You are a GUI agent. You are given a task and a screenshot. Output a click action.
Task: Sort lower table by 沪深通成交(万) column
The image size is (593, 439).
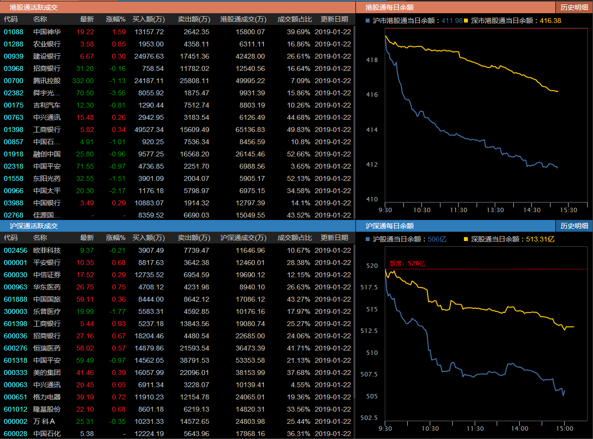point(243,238)
